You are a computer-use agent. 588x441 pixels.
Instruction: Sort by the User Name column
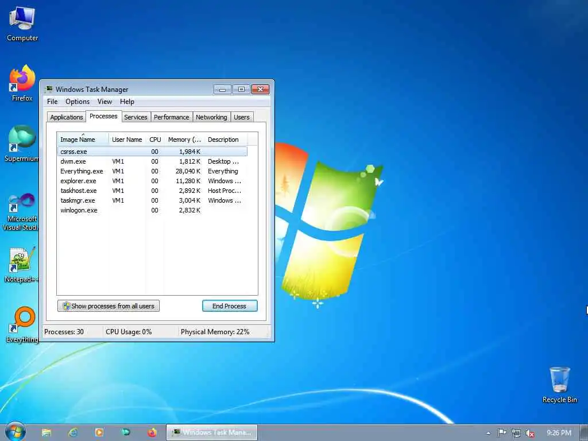(x=127, y=139)
